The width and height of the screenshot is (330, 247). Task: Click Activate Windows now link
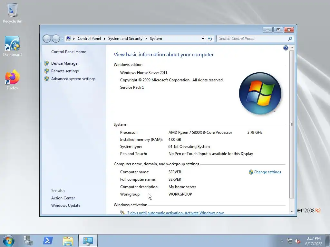[x=204, y=213]
